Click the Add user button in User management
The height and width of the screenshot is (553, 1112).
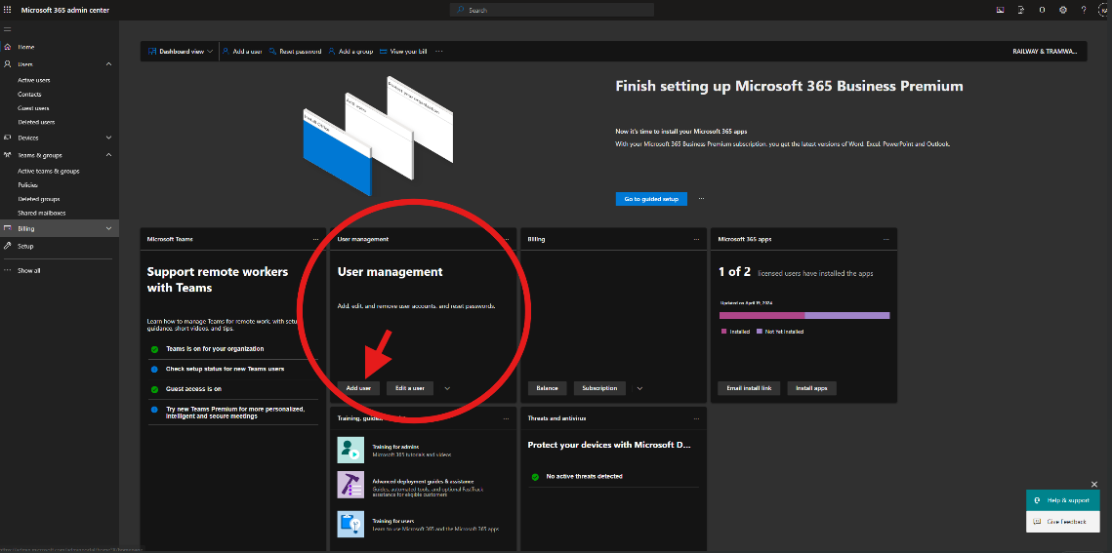point(358,388)
